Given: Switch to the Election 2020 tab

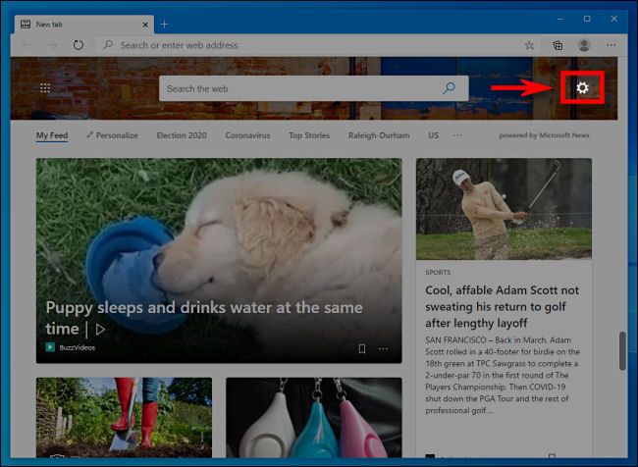Looking at the screenshot, I should click(182, 135).
